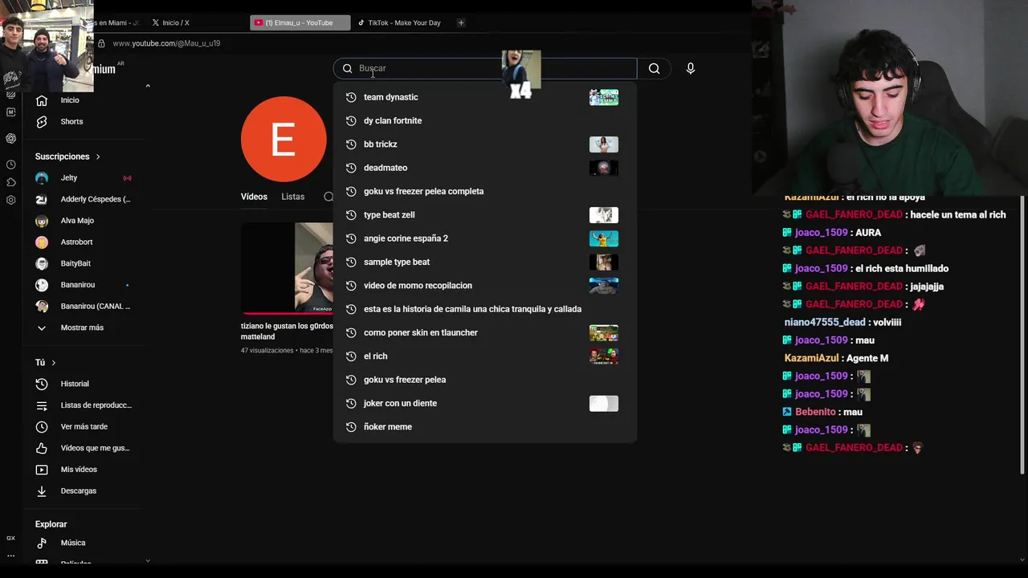Open BaityBait channel avatar

[42, 263]
